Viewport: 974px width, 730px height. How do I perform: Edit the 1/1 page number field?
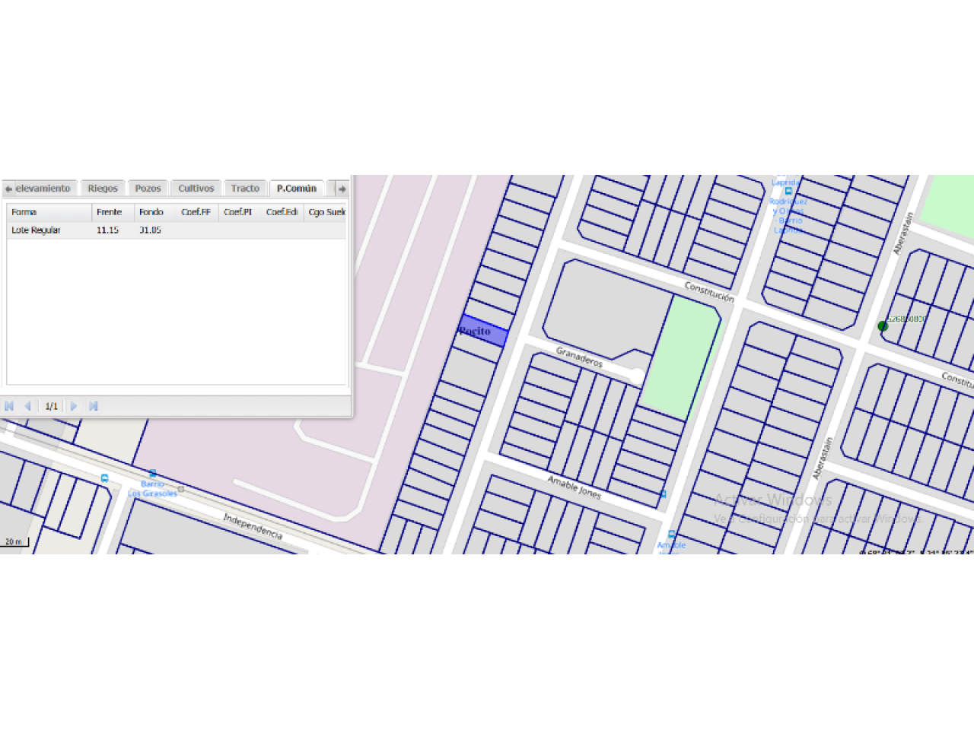pos(51,406)
